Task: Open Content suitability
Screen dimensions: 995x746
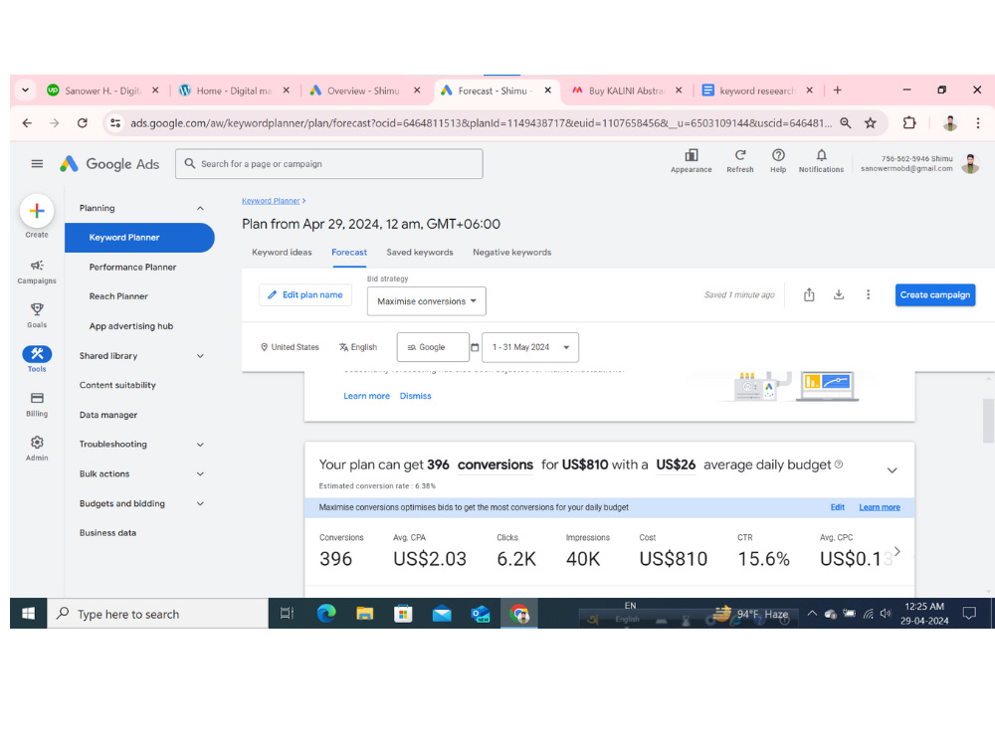Action: (117, 385)
